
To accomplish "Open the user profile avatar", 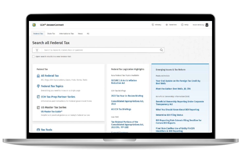I will click(207, 25).
